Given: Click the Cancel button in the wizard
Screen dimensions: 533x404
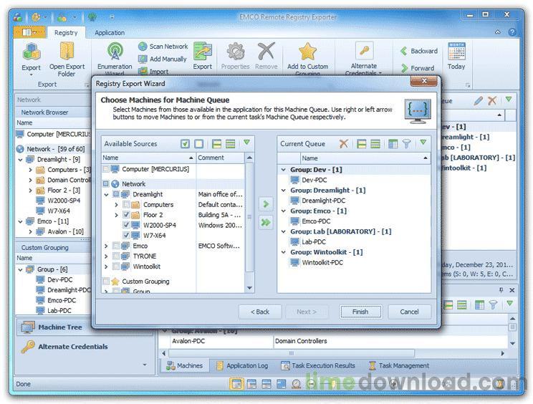Looking at the screenshot, I should 409,312.
